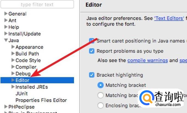Open Properties Files Editor page

click(x=41, y=100)
